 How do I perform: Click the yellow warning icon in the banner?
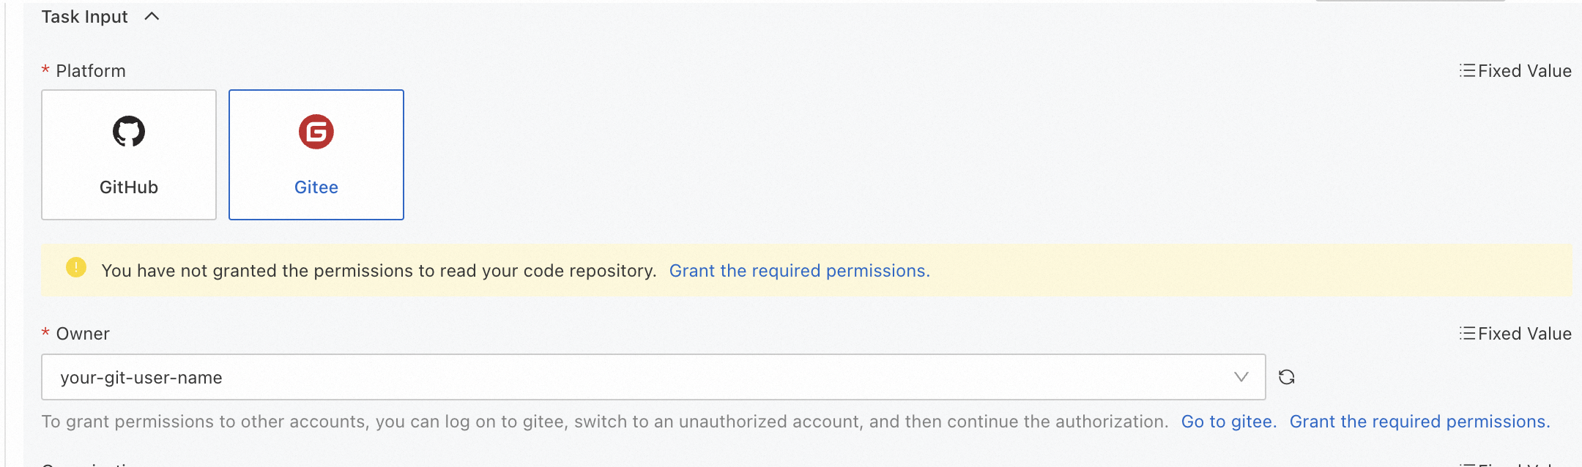pyautogui.click(x=75, y=268)
